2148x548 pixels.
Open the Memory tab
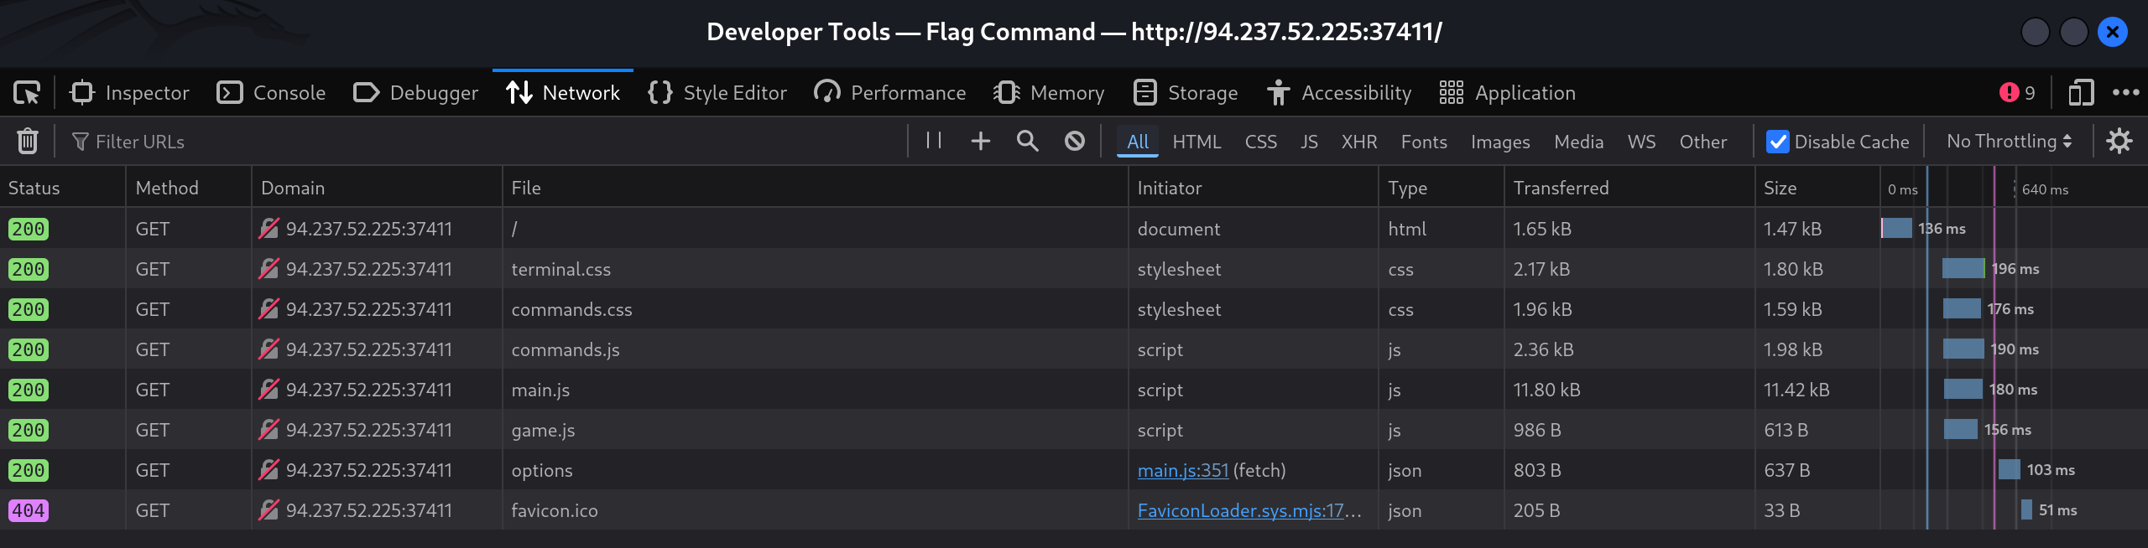[x=1049, y=92]
